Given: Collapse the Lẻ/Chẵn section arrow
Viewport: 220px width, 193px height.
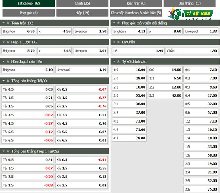Looking at the screenshot, I should (x=114, y=42).
